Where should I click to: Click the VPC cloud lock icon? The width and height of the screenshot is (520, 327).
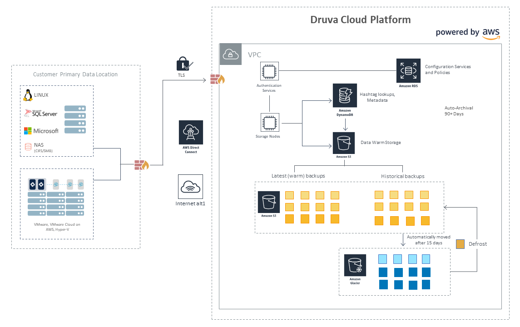tap(231, 54)
